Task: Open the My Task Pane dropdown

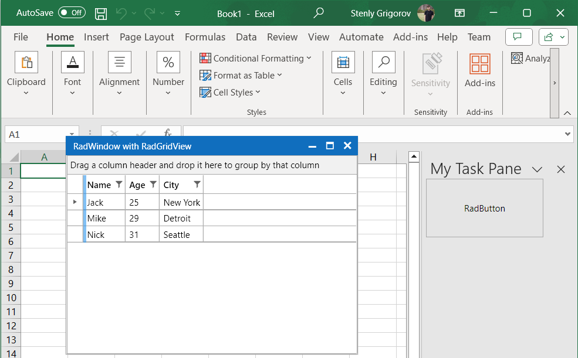Action: pos(538,169)
